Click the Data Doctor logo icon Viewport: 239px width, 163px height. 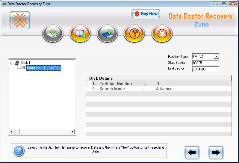pyautogui.click(x=20, y=20)
